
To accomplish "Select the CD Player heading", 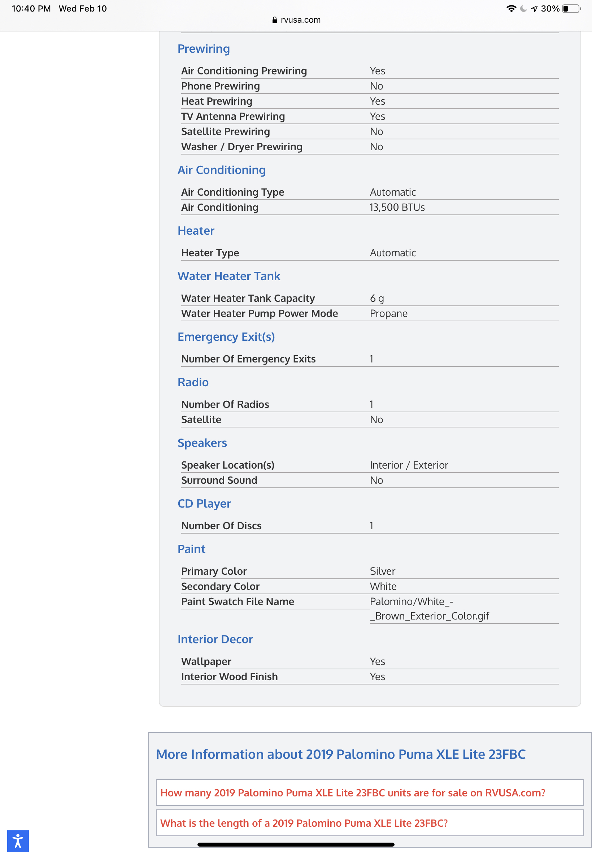I will click(204, 503).
